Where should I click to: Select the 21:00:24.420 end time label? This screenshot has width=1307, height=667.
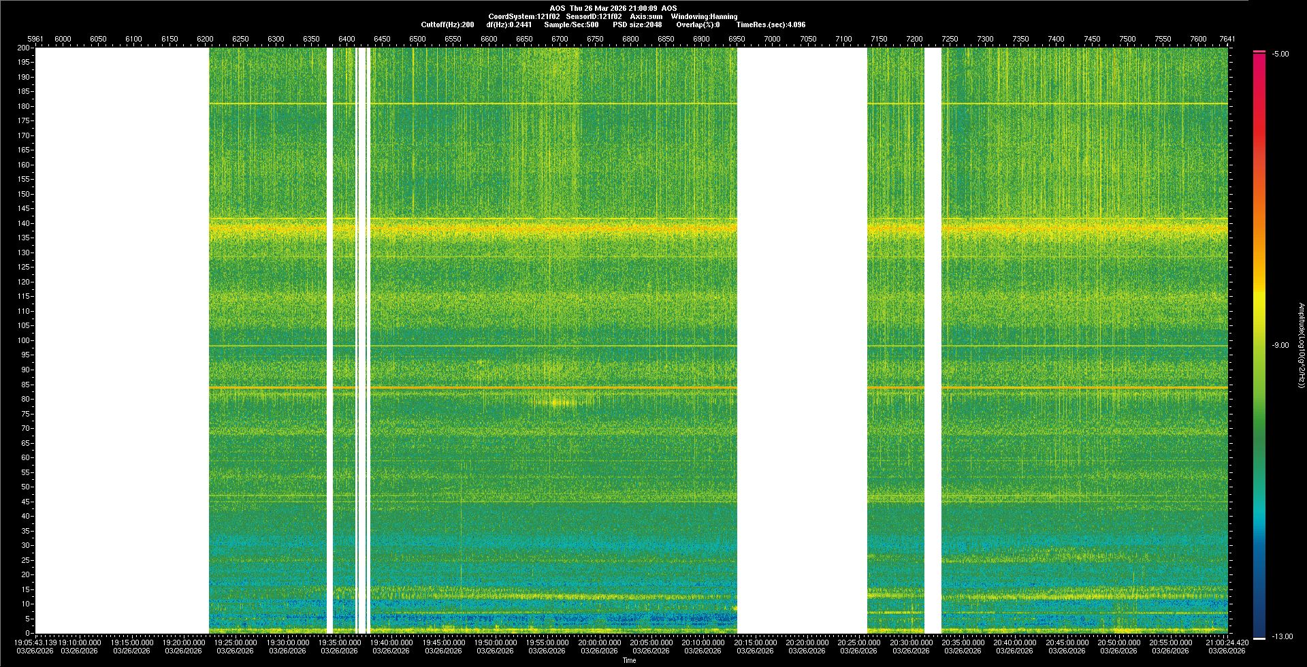coord(1227,642)
